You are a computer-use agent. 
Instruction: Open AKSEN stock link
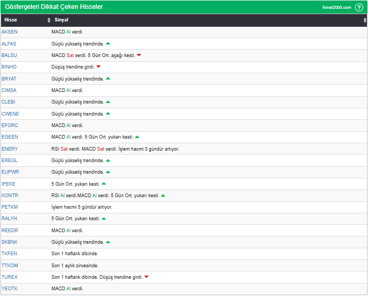[x=9, y=32]
